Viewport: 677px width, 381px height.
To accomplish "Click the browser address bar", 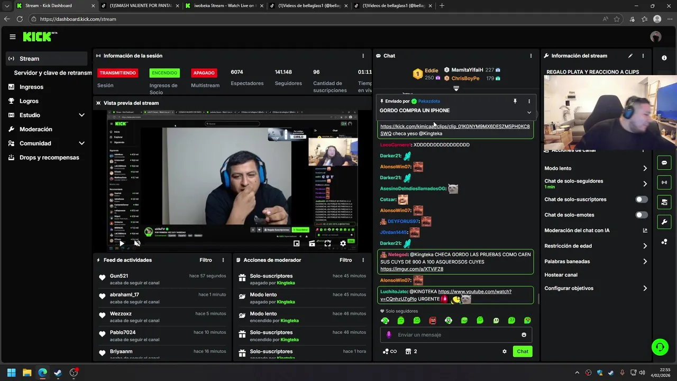I will [x=317, y=19].
